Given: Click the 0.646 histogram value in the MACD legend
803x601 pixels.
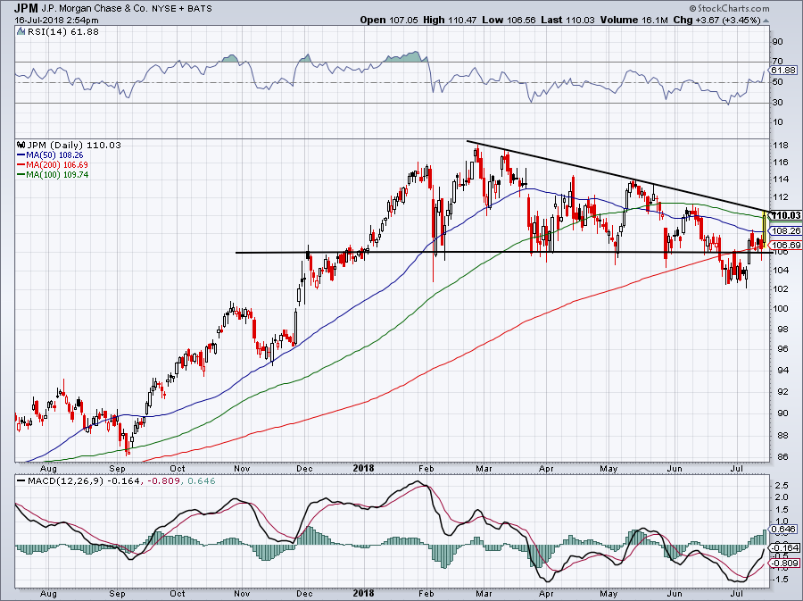Looking at the screenshot, I should 202,481.
